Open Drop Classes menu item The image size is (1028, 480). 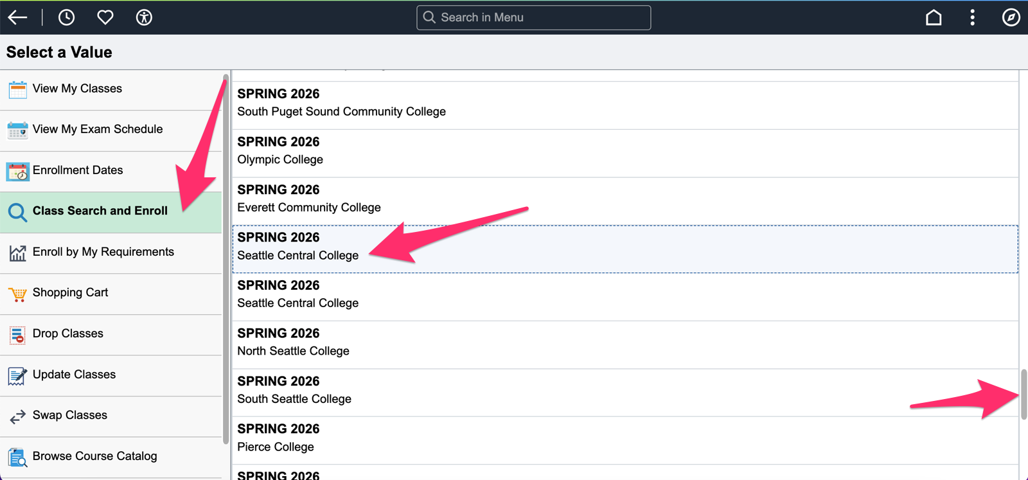[111, 335]
